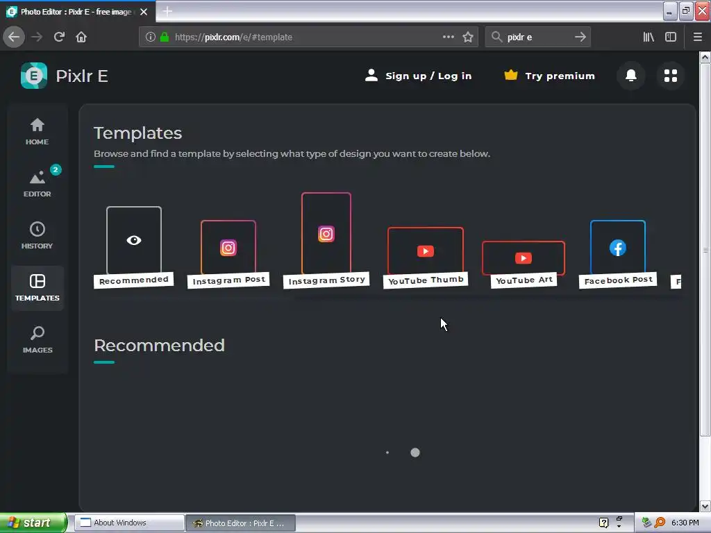Screen dimensions: 711x533
Task: Open the Editor section in the sidebar
Action: pyautogui.click(x=37, y=183)
